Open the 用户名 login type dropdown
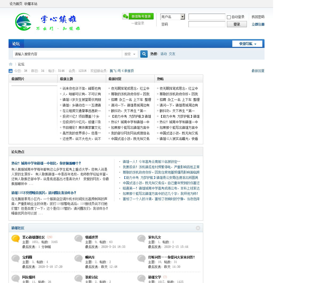The height and width of the screenshot is (283, 320). (173, 17)
